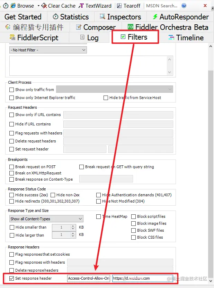Open the Timeline tab
The width and height of the screenshot is (214, 288).
point(186,38)
